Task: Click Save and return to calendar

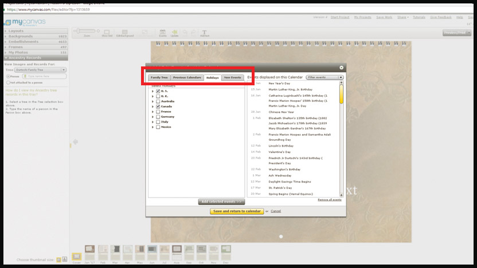Action: click(x=237, y=211)
